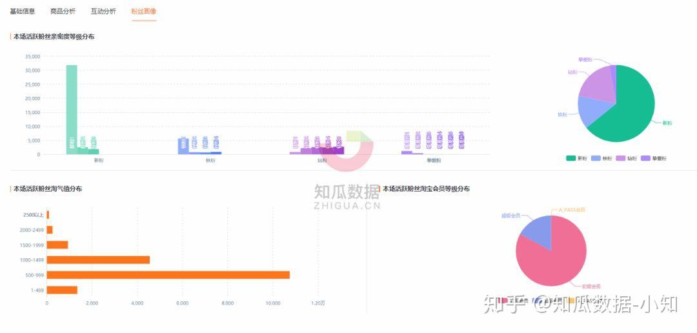Click the 35,000 y-axis value

pyautogui.click(x=33, y=56)
